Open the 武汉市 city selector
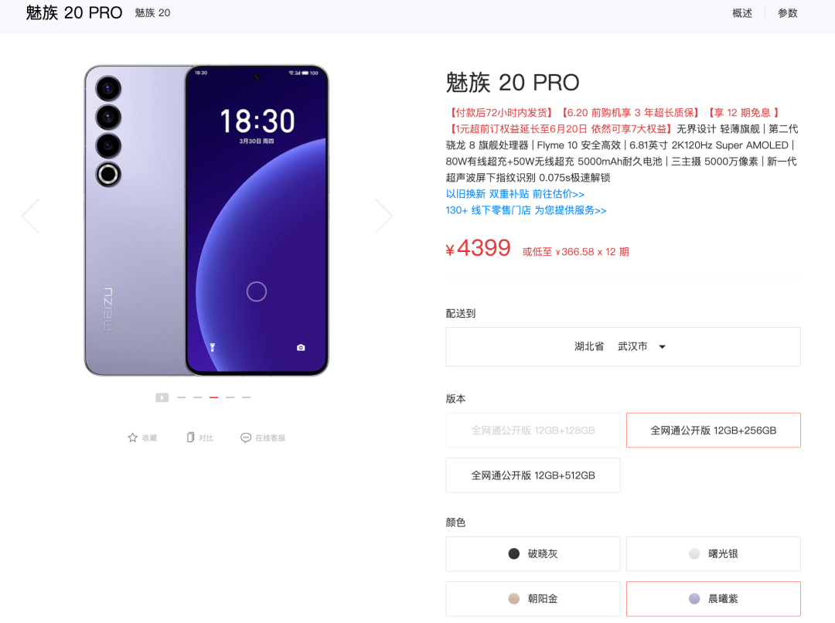The height and width of the screenshot is (623, 835). pyautogui.click(x=632, y=346)
